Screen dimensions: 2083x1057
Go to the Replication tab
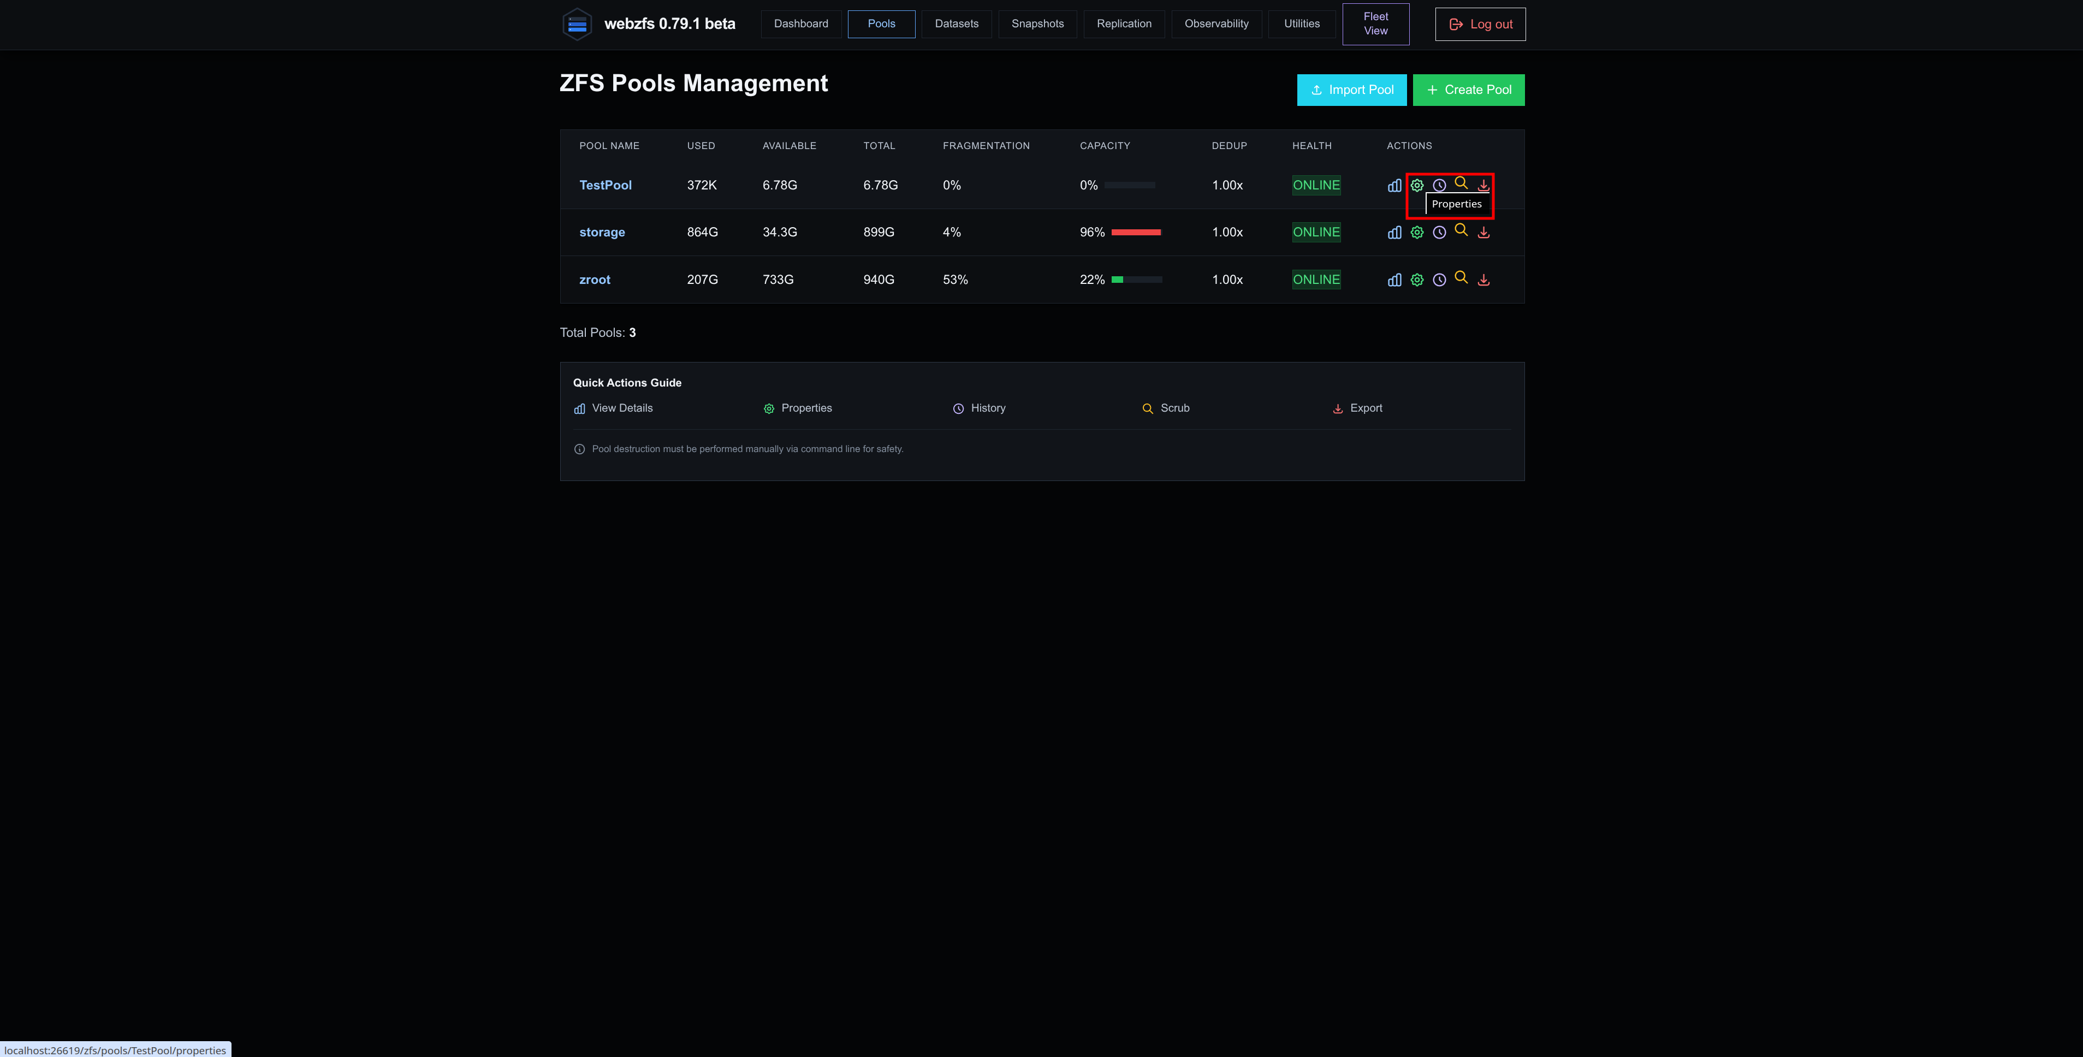(x=1123, y=23)
